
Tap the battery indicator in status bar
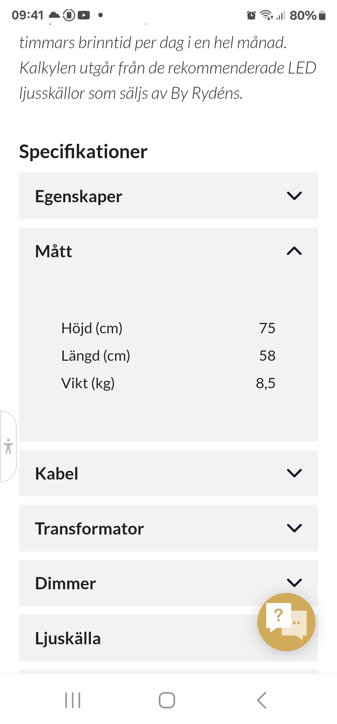[322, 15]
